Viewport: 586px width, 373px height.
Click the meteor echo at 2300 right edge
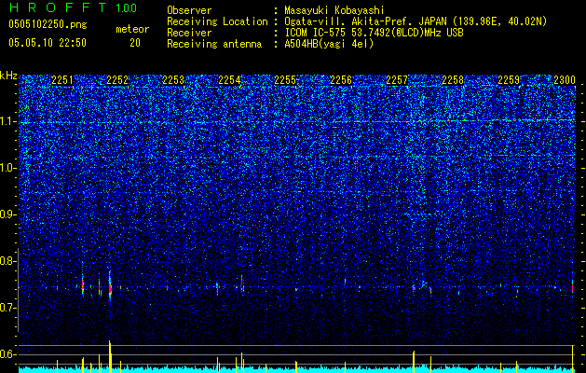(x=573, y=286)
